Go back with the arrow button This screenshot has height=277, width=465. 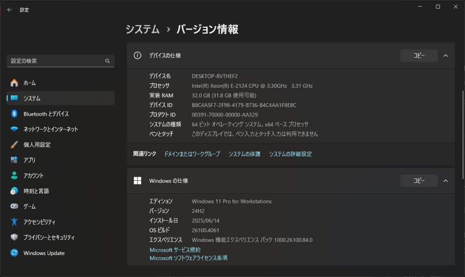point(9,9)
